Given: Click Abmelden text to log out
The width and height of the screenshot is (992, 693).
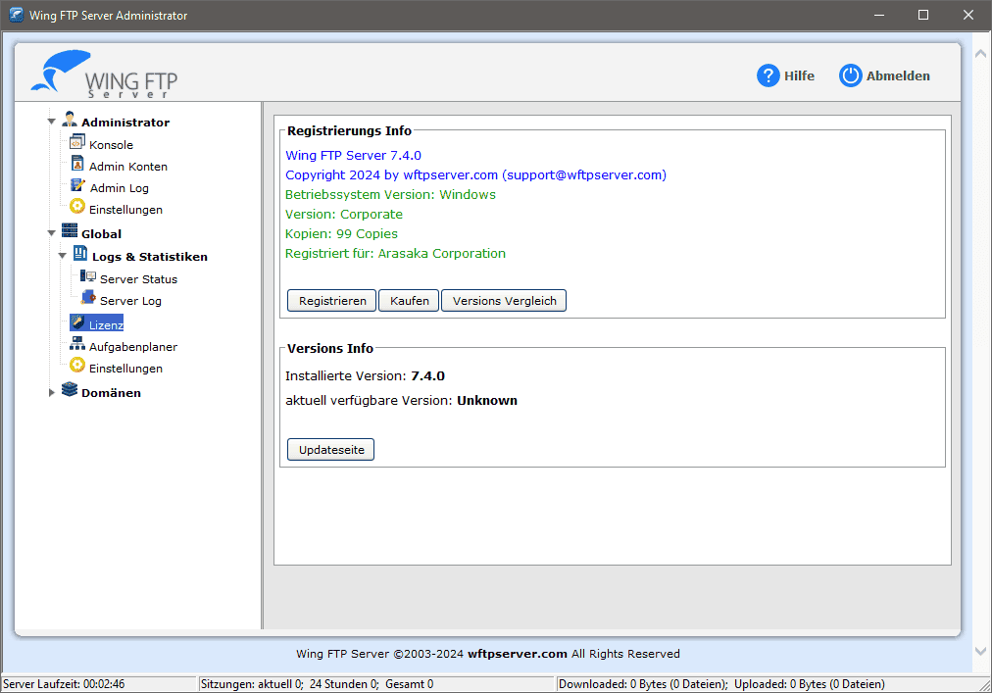Looking at the screenshot, I should (x=898, y=75).
